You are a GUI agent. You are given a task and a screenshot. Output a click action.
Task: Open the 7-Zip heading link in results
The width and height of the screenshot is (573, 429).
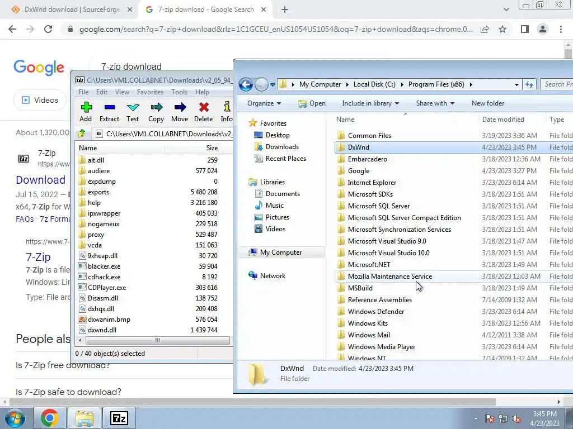tap(38, 257)
